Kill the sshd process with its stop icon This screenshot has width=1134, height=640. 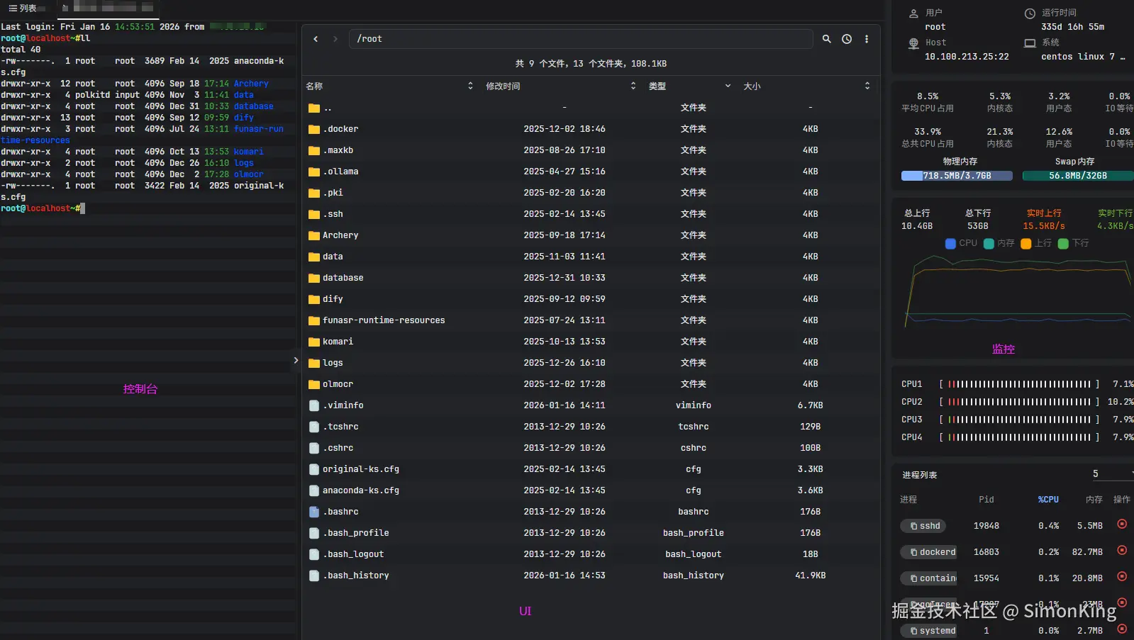1122,524
